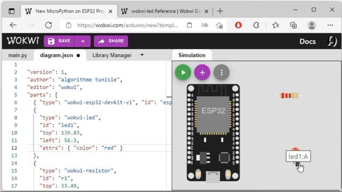342x192 pixels.
Task: Open the Library Manager tab
Action: pos(112,55)
